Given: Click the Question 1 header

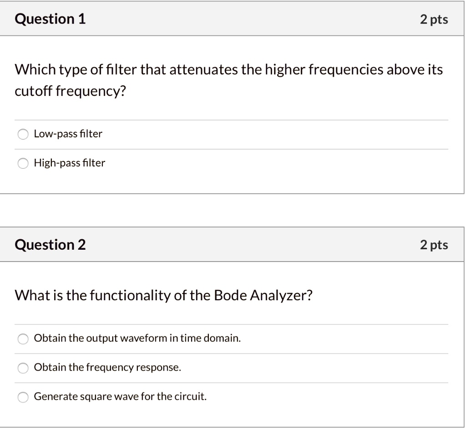Looking at the screenshot, I should pyautogui.click(x=50, y=19).
